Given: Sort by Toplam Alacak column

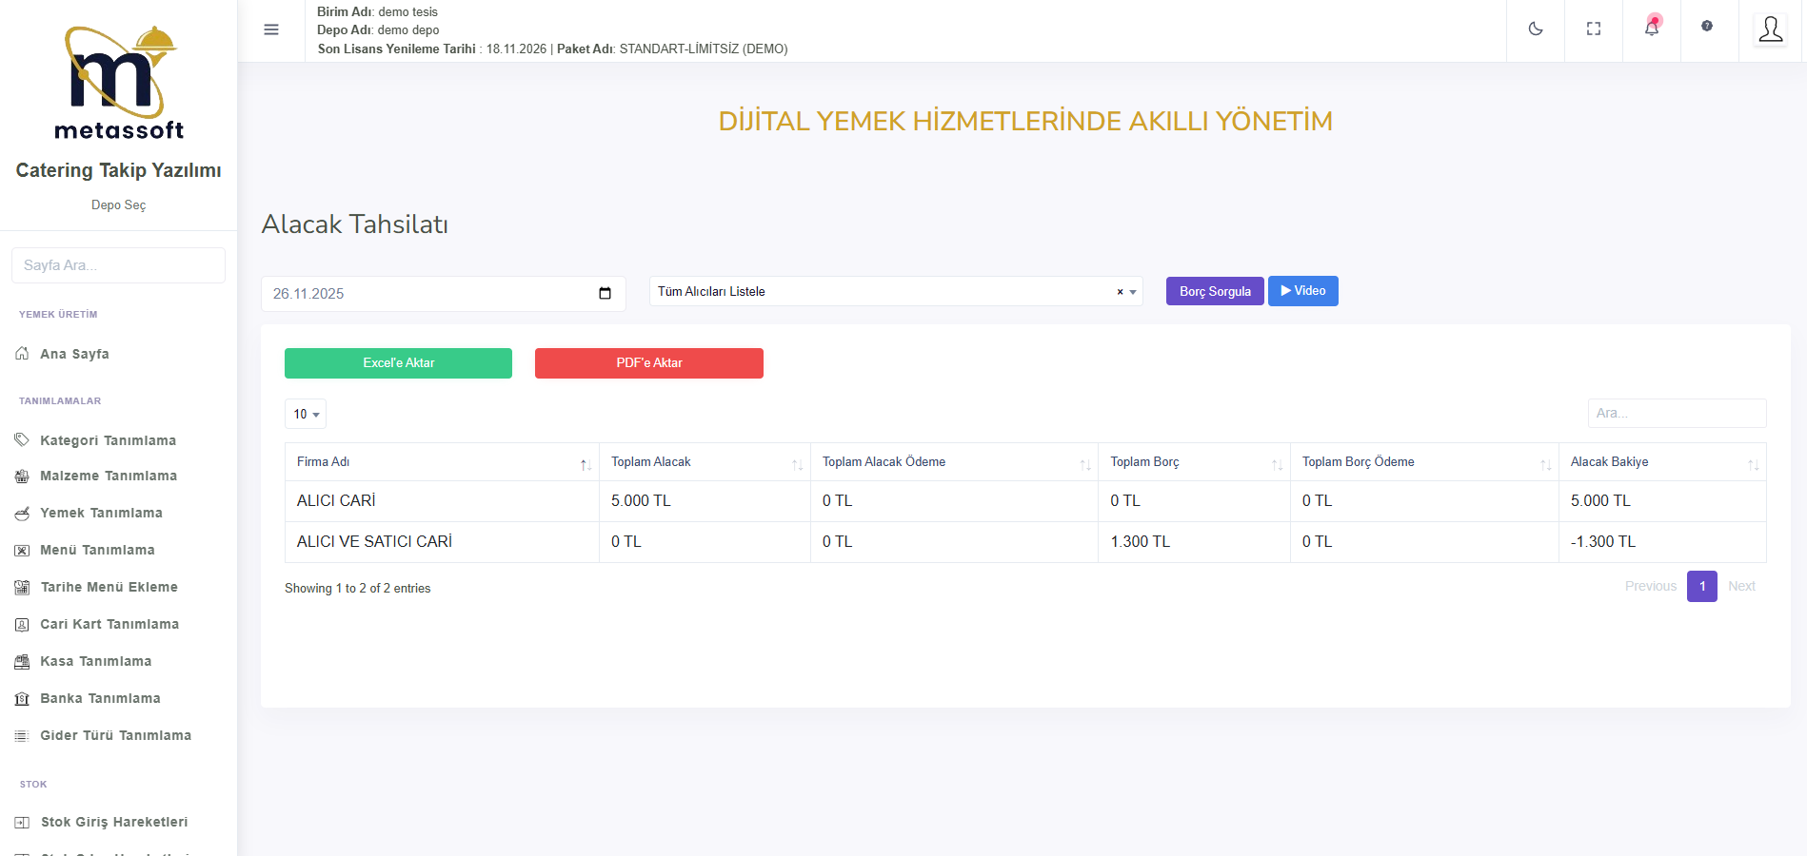Looking at the screenshot, I should click(x=705, y=462).
